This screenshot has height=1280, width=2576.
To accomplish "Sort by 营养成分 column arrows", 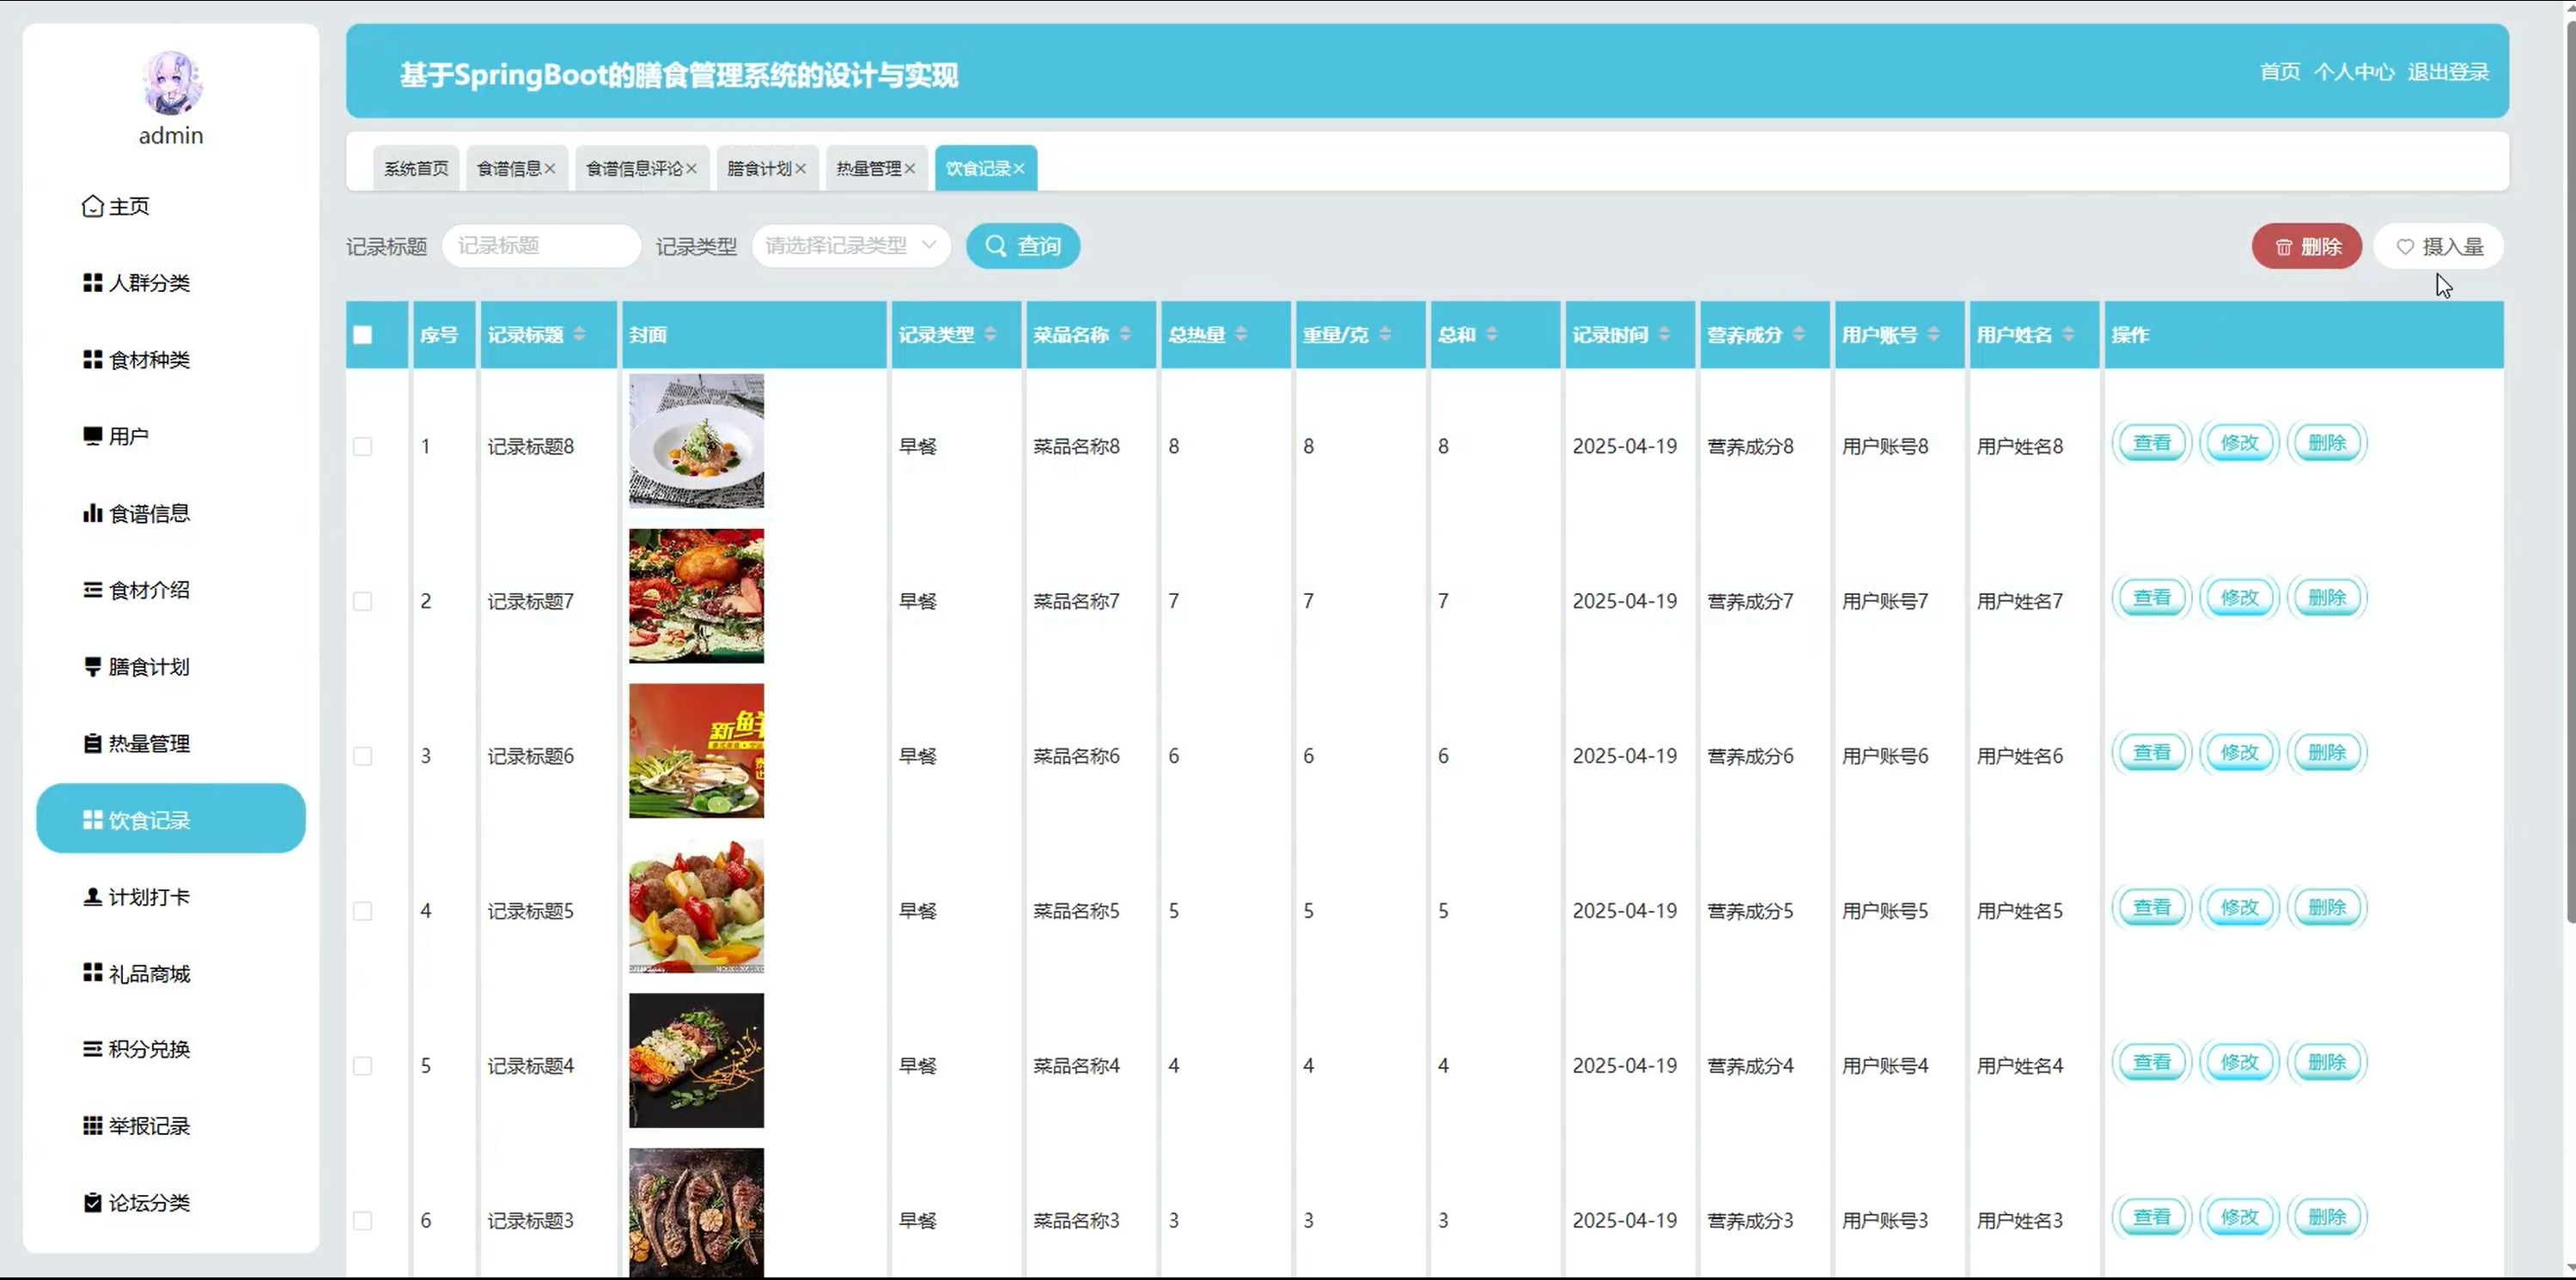I will [x=1800, y=335].
